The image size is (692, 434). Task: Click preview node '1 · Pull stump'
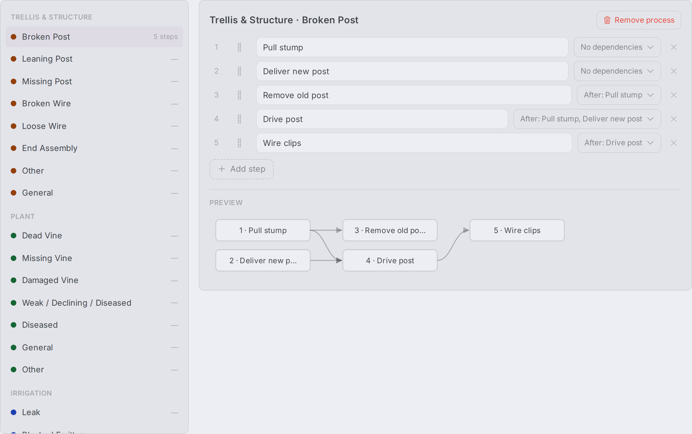263,230
